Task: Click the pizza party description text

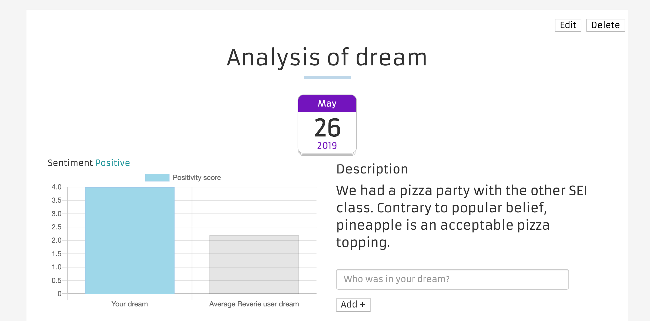Action: pos(461,216)
